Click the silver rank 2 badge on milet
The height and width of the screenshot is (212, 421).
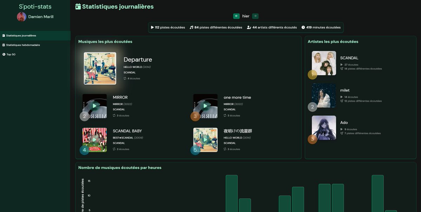[313, 107]
